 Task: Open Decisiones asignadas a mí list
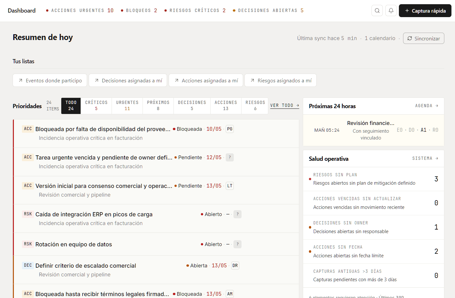coord(128,80)
